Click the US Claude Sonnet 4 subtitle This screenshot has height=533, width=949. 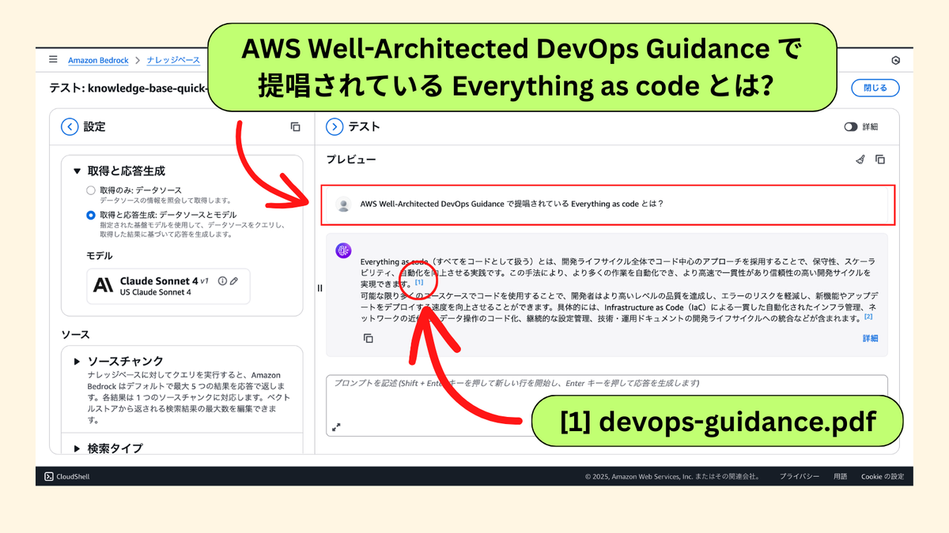(156, 292)
